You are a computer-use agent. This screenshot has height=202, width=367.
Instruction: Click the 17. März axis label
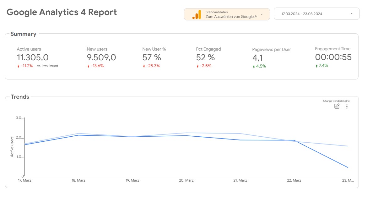[x=24, y=180]
